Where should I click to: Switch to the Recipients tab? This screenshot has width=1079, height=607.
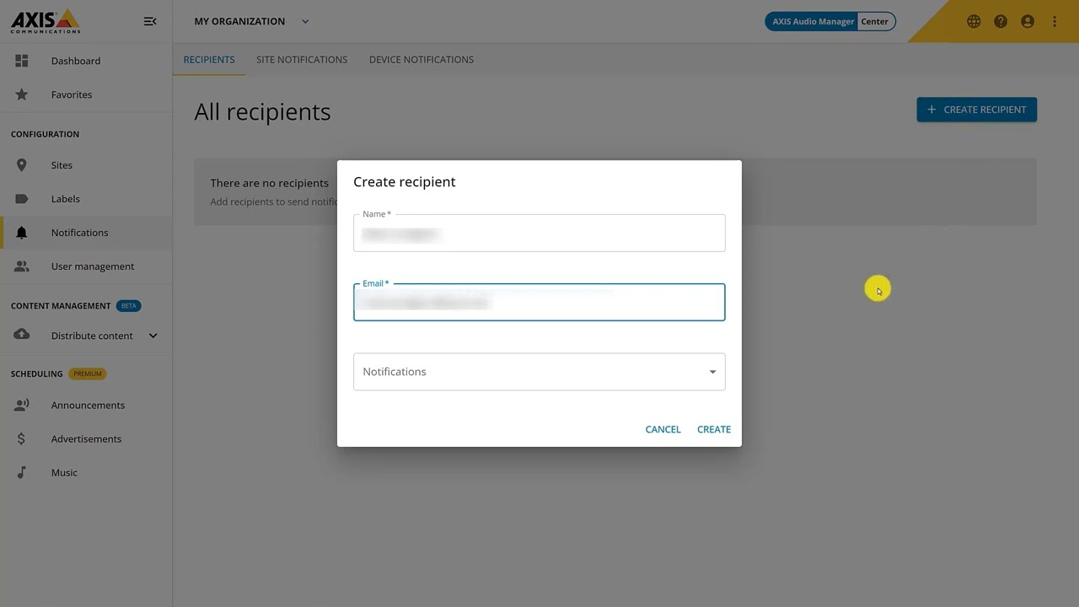(209, 59)
